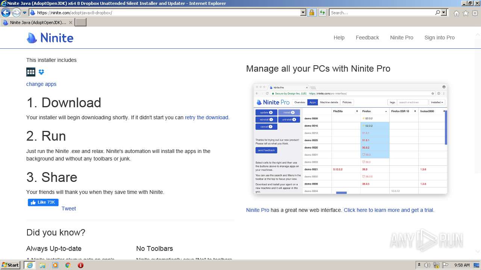The height and width of the screenshot is (270, 481).
Task: Click Internet Explorer taskbar icon
Action: tap(30, 265)
